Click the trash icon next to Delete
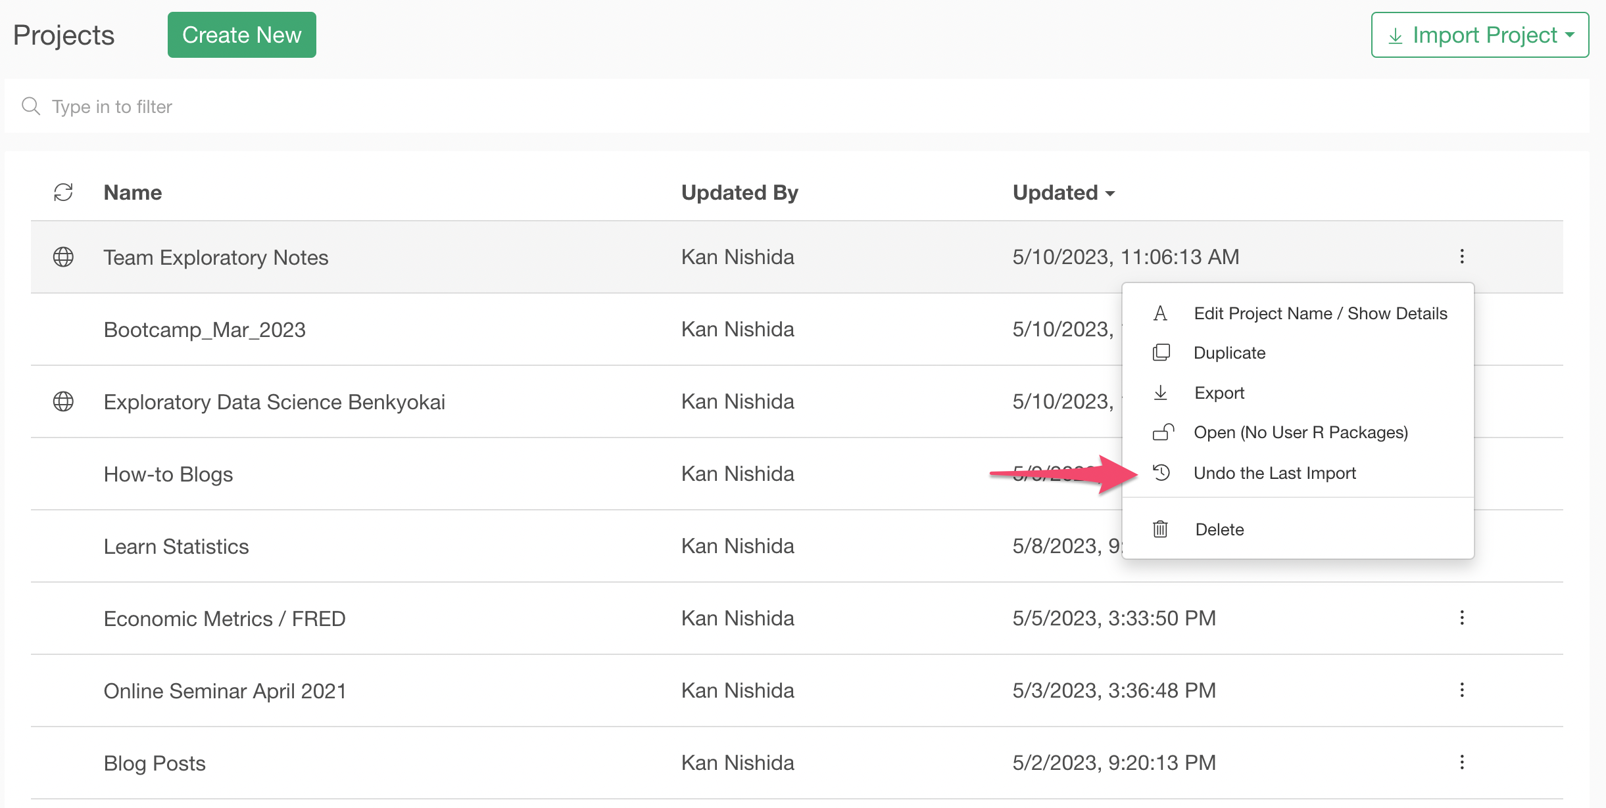This screenshot has width=1606, height=808. pyautogui.click(x=1161, y=529)
